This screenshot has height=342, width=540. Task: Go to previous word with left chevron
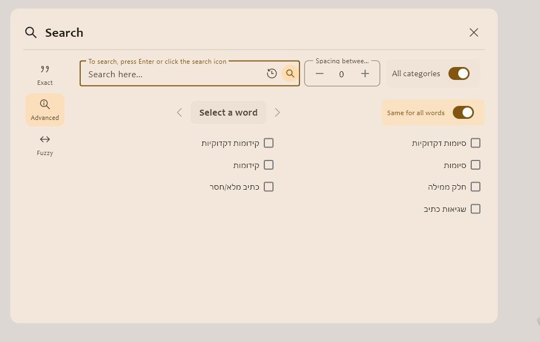click(179, 112)
